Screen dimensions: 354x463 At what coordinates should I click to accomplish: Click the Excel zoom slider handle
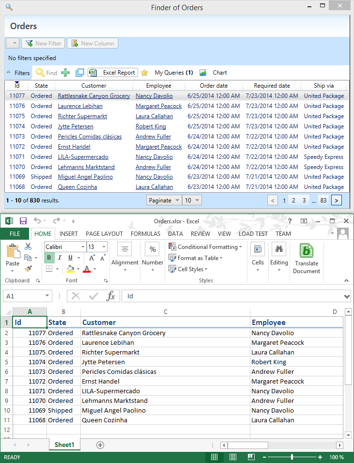point(292,457)
